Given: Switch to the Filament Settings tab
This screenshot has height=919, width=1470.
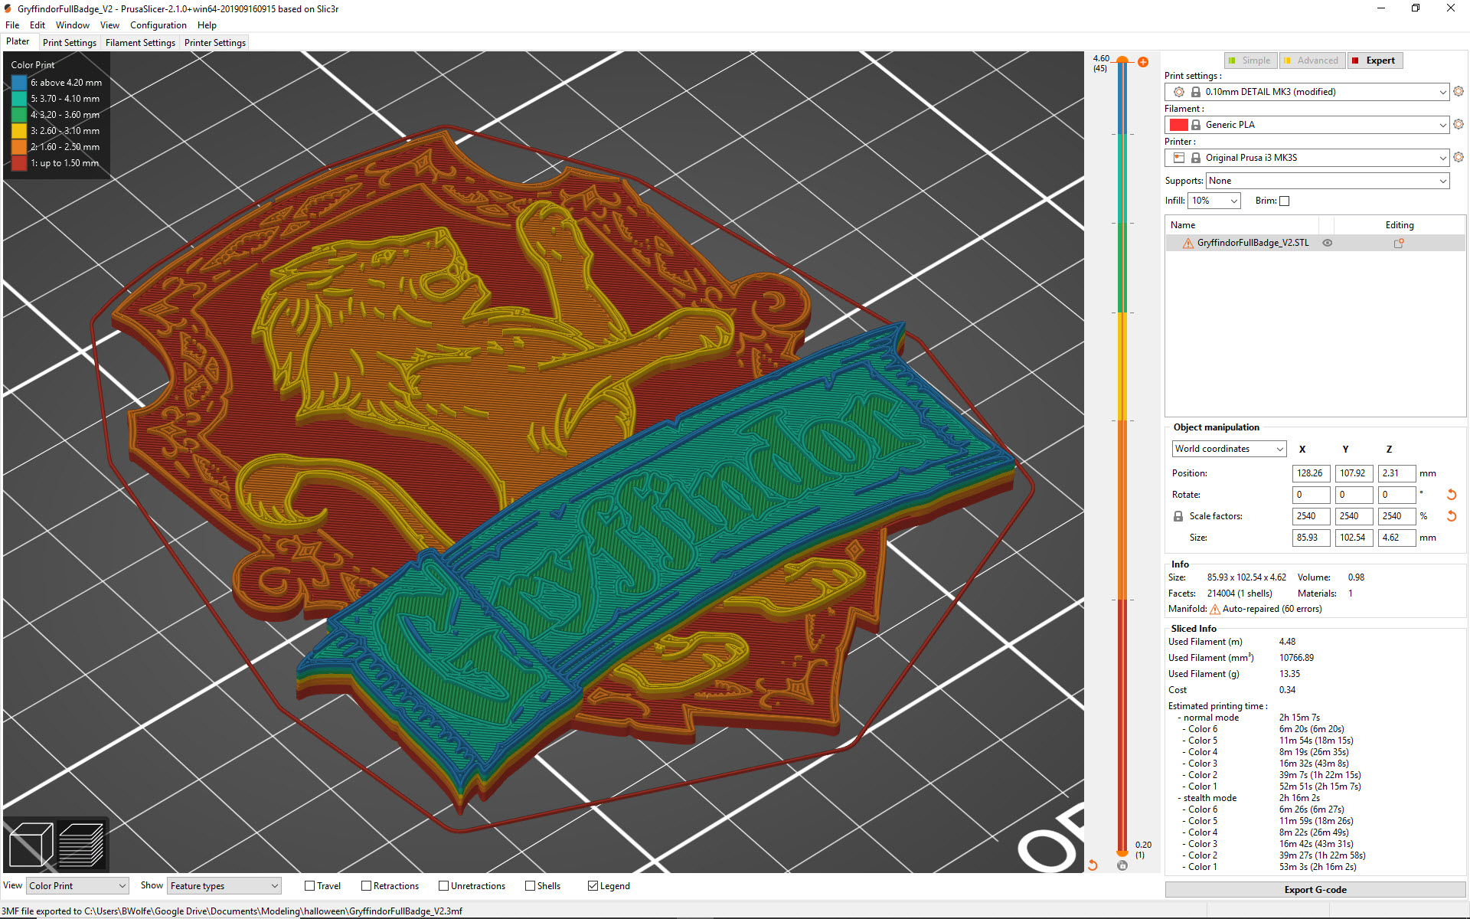Looking at the screenshot, I should [140, 43].
